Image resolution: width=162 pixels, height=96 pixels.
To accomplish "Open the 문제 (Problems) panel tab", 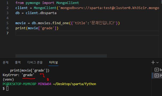I will [x=6, y=62].
